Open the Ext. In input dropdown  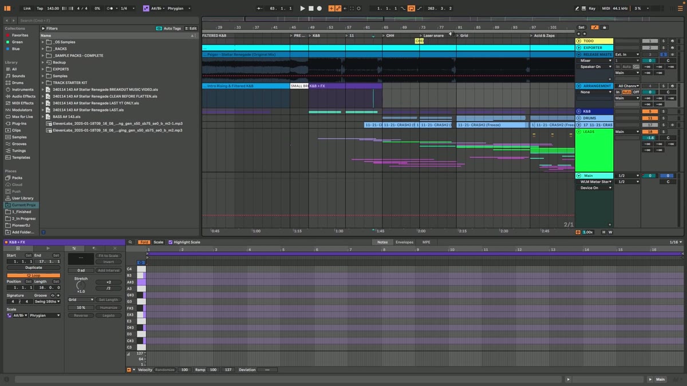point(627,54)
